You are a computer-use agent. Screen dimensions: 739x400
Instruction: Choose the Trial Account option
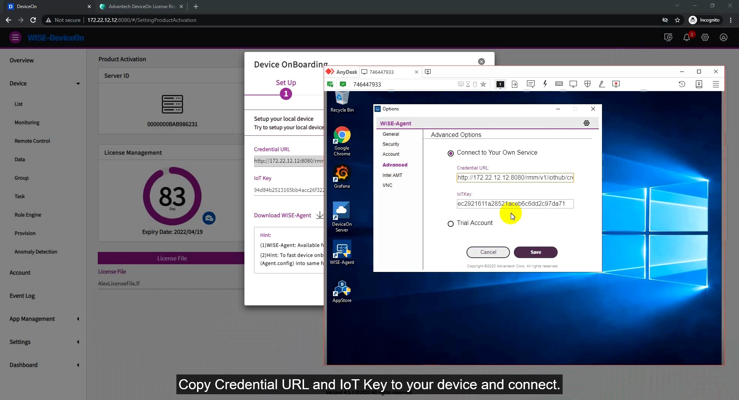click(x=450, y=224)
